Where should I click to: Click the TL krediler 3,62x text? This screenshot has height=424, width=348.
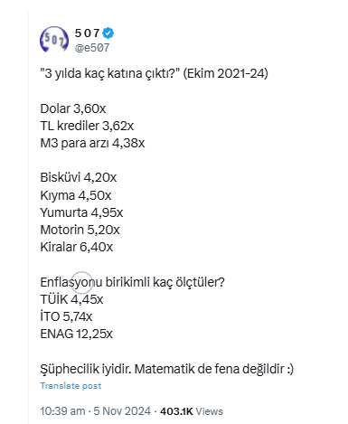(x=87, y=126)
